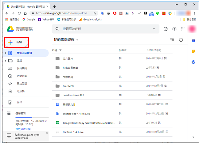199x143 pixels.
Task: Select the 無標題文件 document
Action: 112,104
